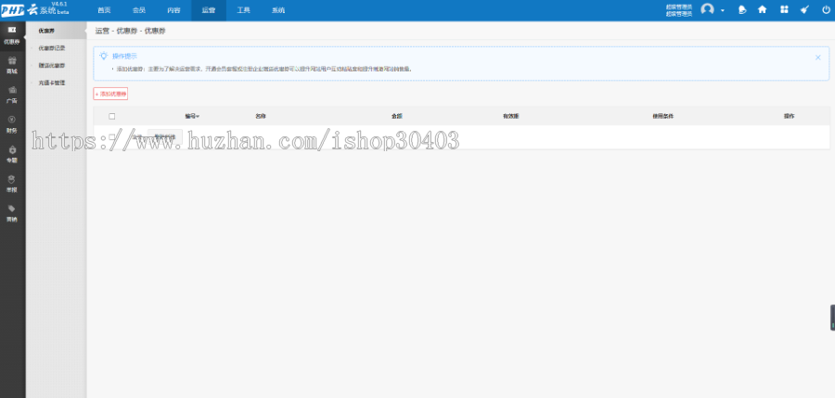Click the 操作 column header
Screen dimensions: 835x398
tap(790, 116)
